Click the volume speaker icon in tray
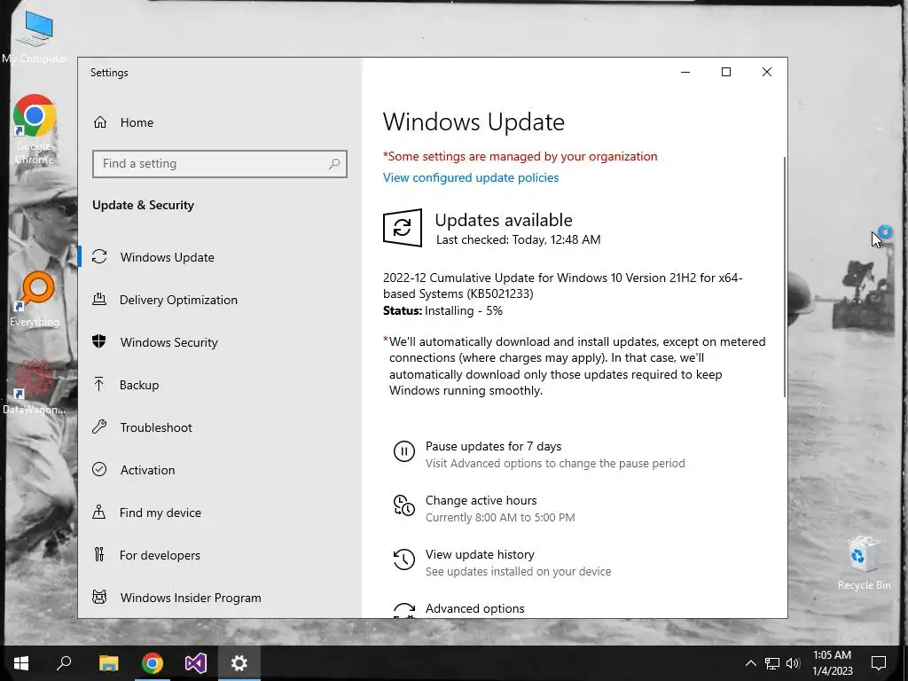Viewport: 908px width, 681px height. coord(793,663)
